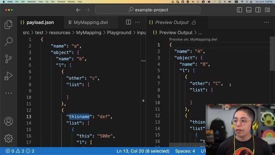Click the "name": "a" line in payload.json
The width and height of the screenshot is (275, 155).
pos(66,46)
